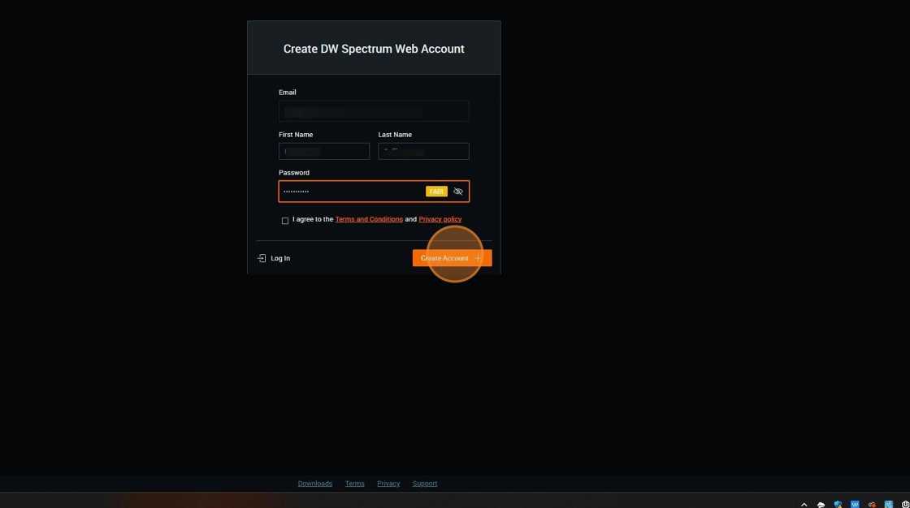Expand hidden system tray icons chevron
Image resolution: width=910 pixels, height=508 pixels.
(804, 505)
